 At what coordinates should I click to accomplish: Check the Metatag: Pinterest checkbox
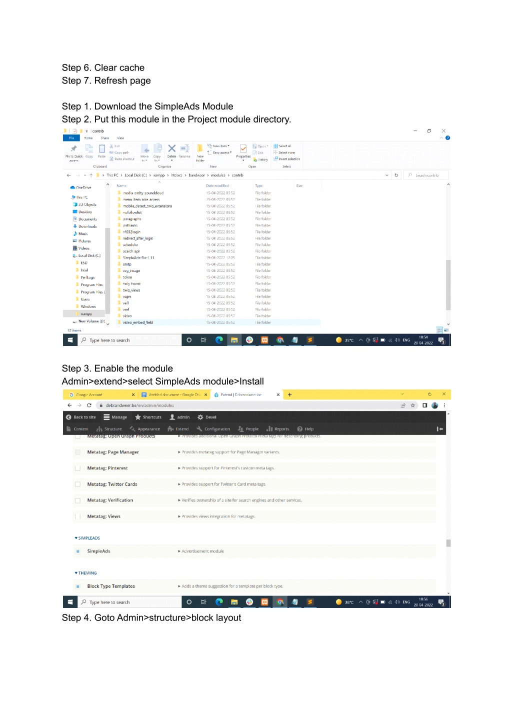pos(77,468)
